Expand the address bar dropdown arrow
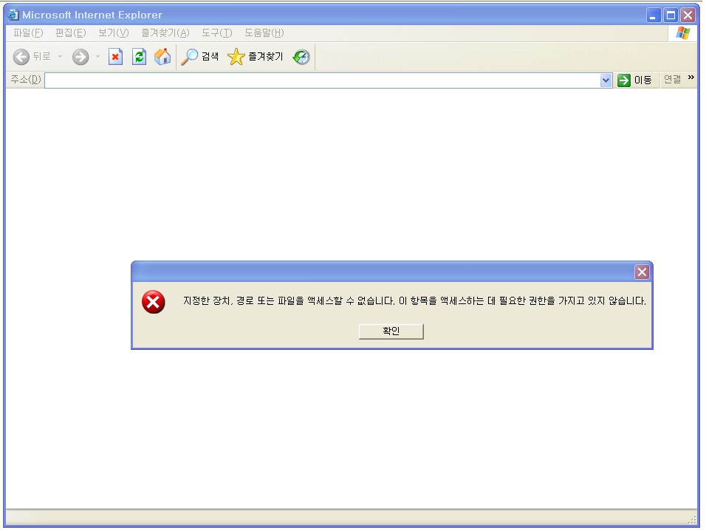The width and height of the screenshot is (706, 530). 606,80
